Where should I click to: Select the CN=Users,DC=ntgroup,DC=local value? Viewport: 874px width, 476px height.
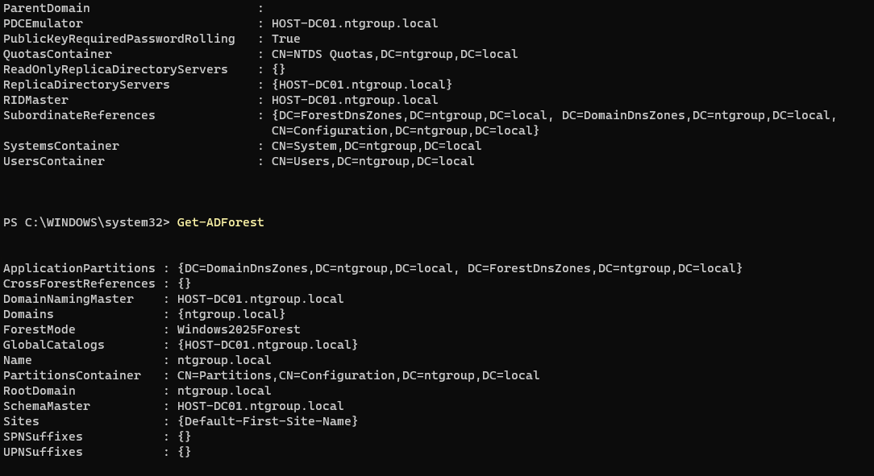tap(372, 161)
